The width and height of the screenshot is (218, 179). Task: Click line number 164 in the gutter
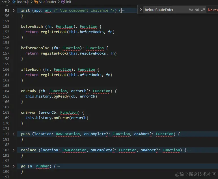click(6, 91)
